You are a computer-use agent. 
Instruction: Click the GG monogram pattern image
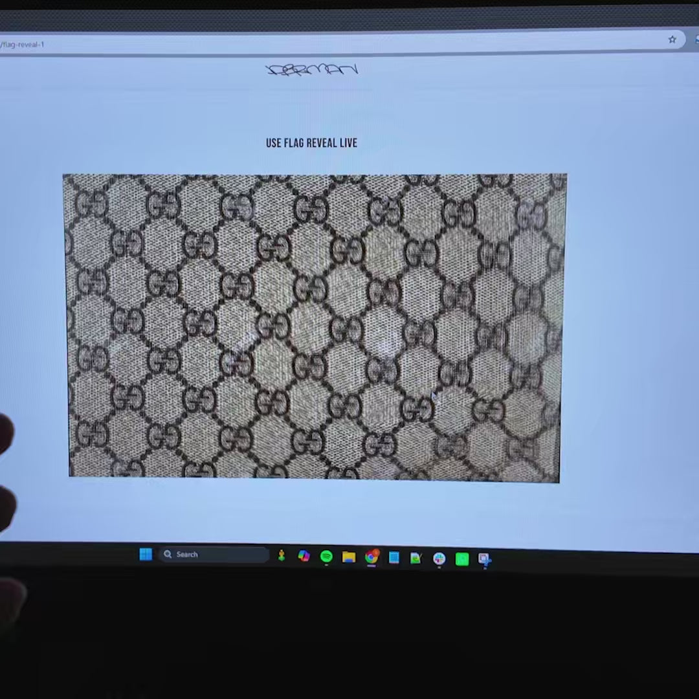315,327
